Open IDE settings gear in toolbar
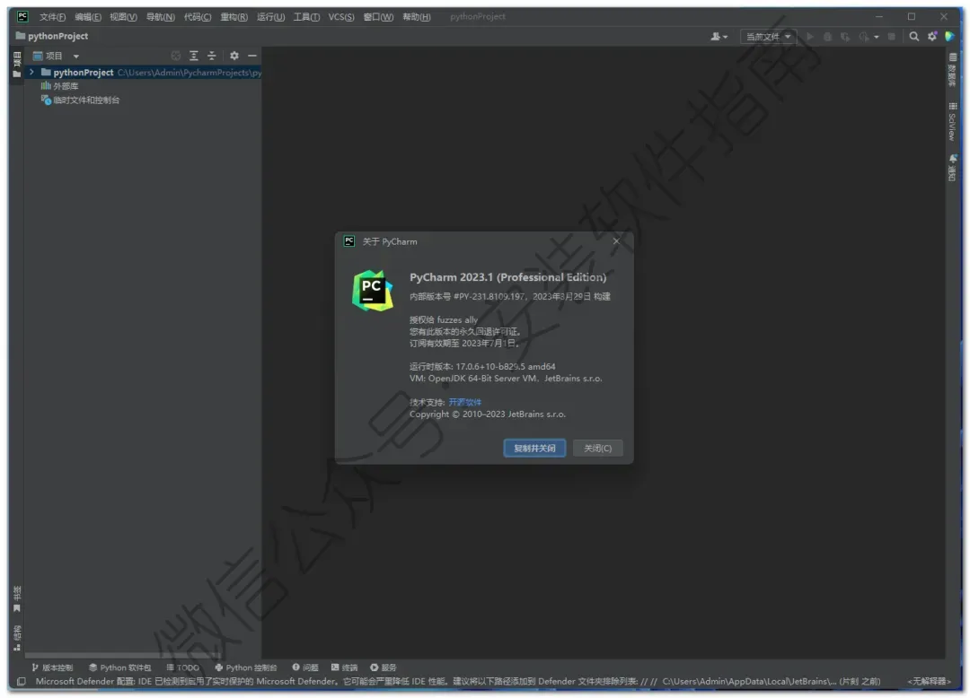Image resolution: width=970 pixels, height=698 pixels. coord(932,37)
